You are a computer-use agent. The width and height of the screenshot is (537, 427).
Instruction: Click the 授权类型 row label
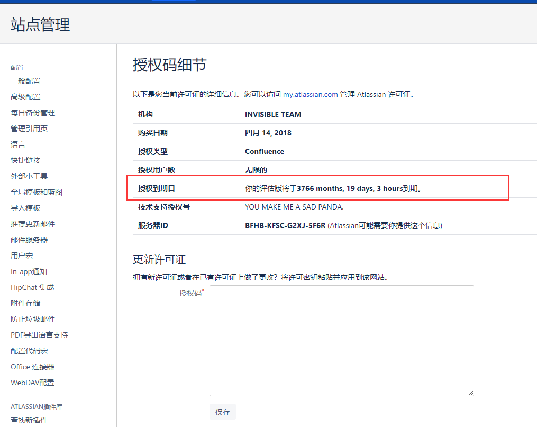pyautogui.click(x=153, y=151)
